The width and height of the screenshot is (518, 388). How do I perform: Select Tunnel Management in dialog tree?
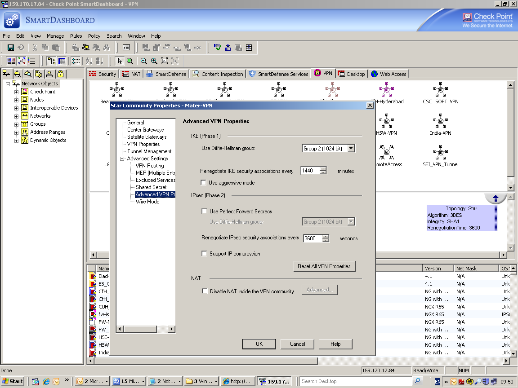tap(149, 151)
